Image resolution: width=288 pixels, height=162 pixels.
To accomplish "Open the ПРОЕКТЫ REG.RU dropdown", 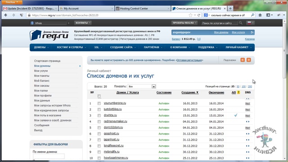I will tap(184, 23).
